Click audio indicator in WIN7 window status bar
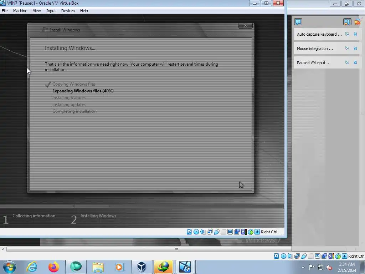The image size is (365, 274). (203, 232)
